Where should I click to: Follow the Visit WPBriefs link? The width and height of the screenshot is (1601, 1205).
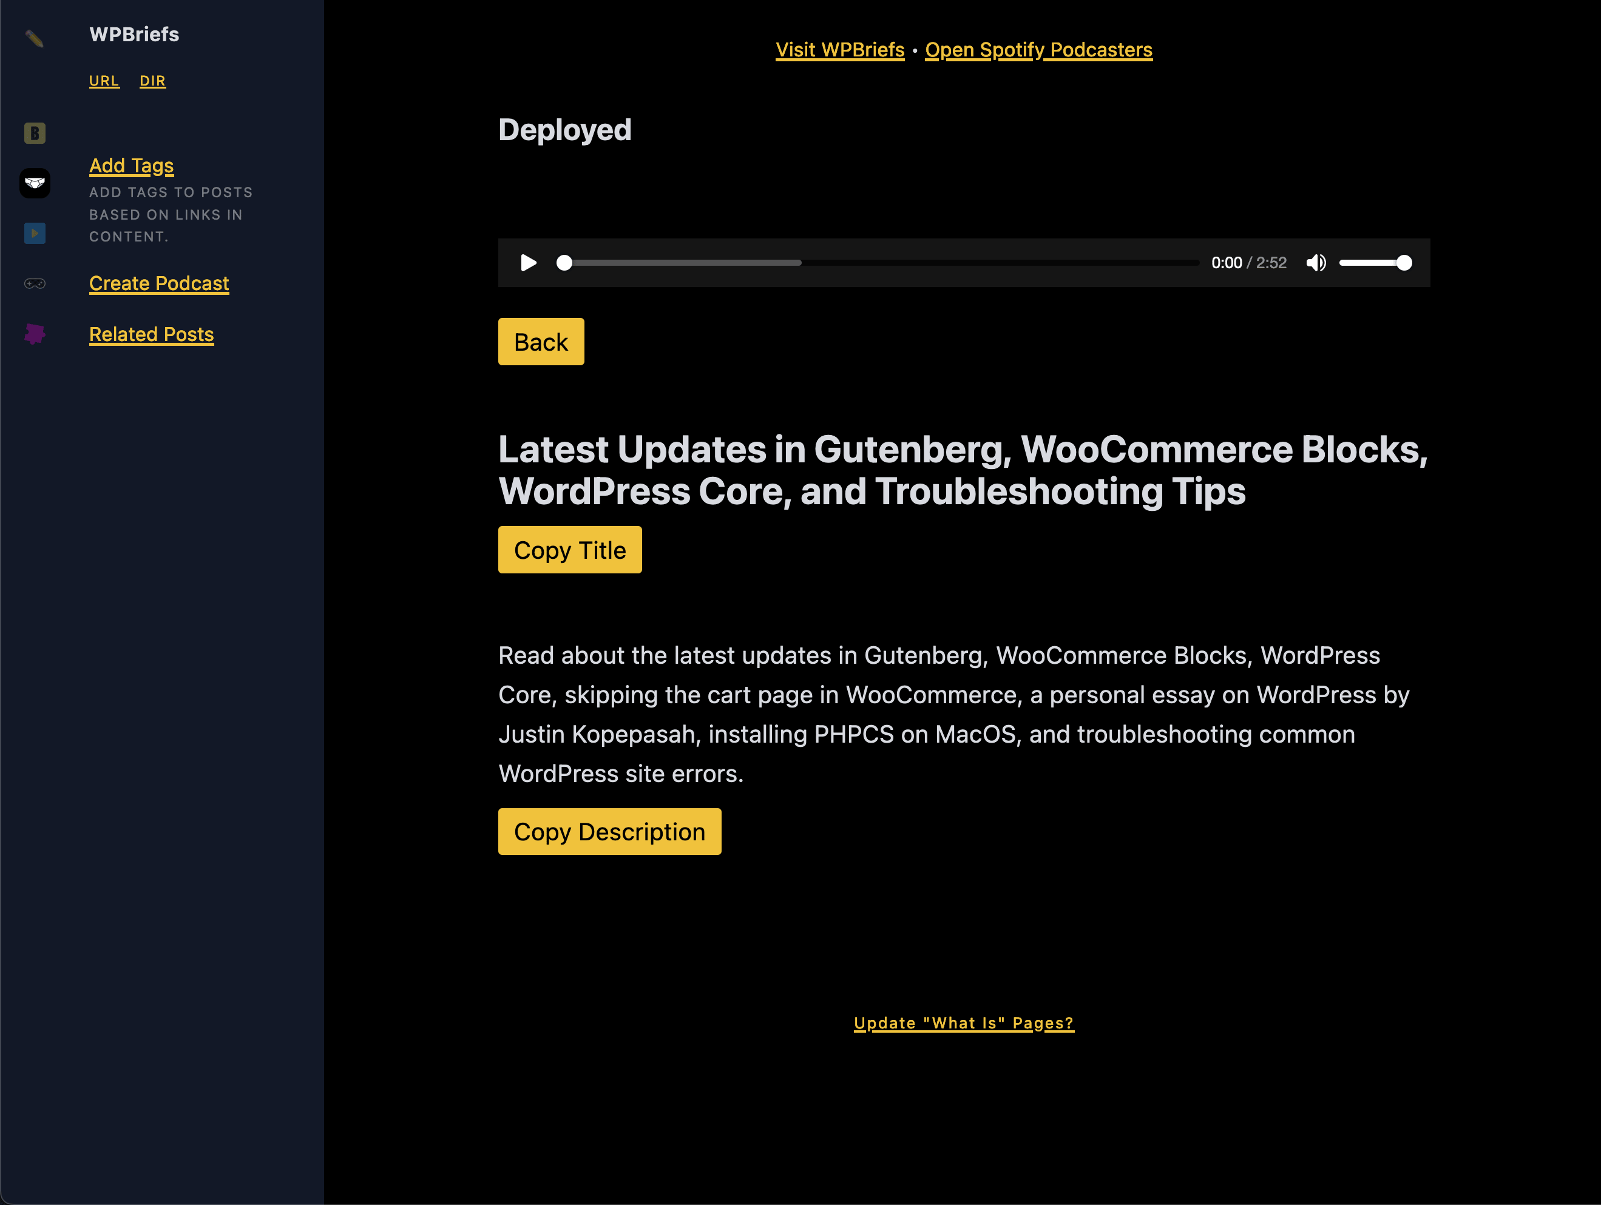click(x=839, y=50)
